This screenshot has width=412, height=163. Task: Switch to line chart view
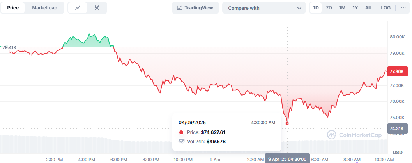click(78, 8)
